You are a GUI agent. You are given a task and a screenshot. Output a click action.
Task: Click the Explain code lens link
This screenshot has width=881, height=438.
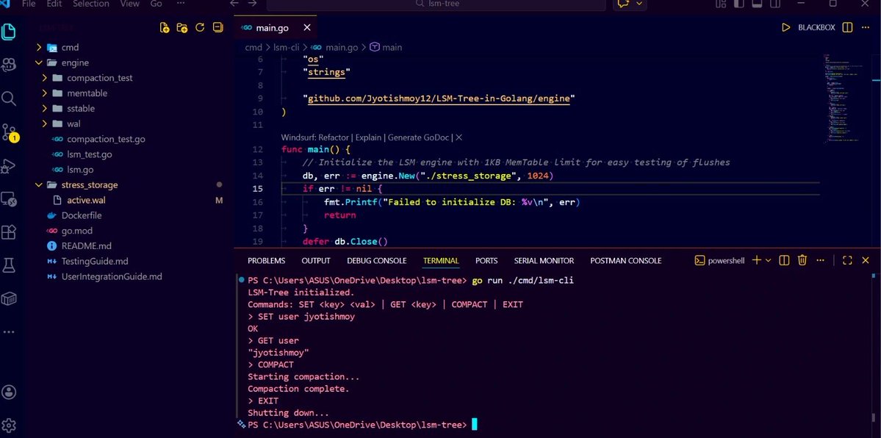(368, 137)
